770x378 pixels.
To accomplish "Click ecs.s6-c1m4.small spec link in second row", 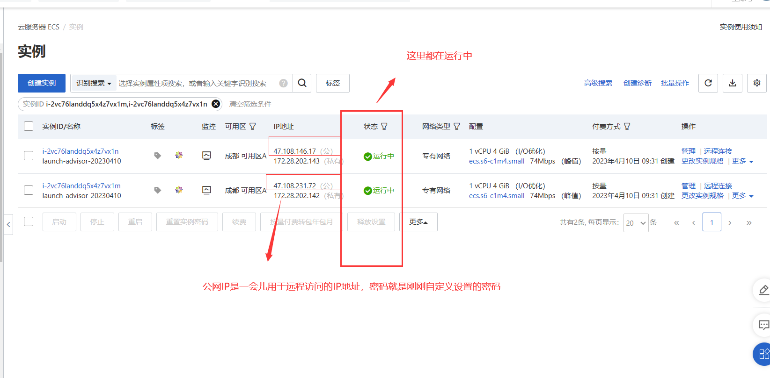I will point(497,196).
